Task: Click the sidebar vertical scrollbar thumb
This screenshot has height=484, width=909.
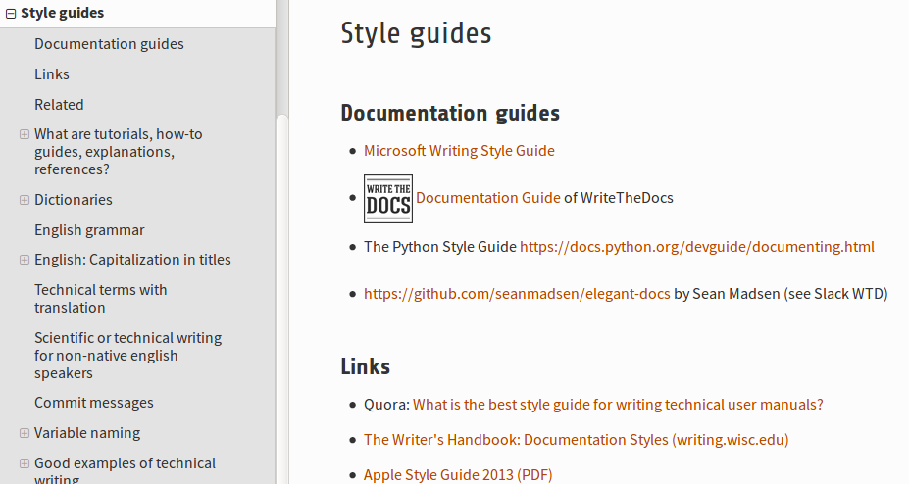Action: pos(282,298)
